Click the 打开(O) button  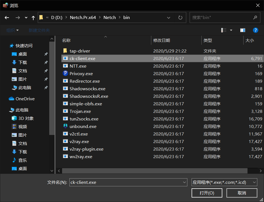(207, 193)
